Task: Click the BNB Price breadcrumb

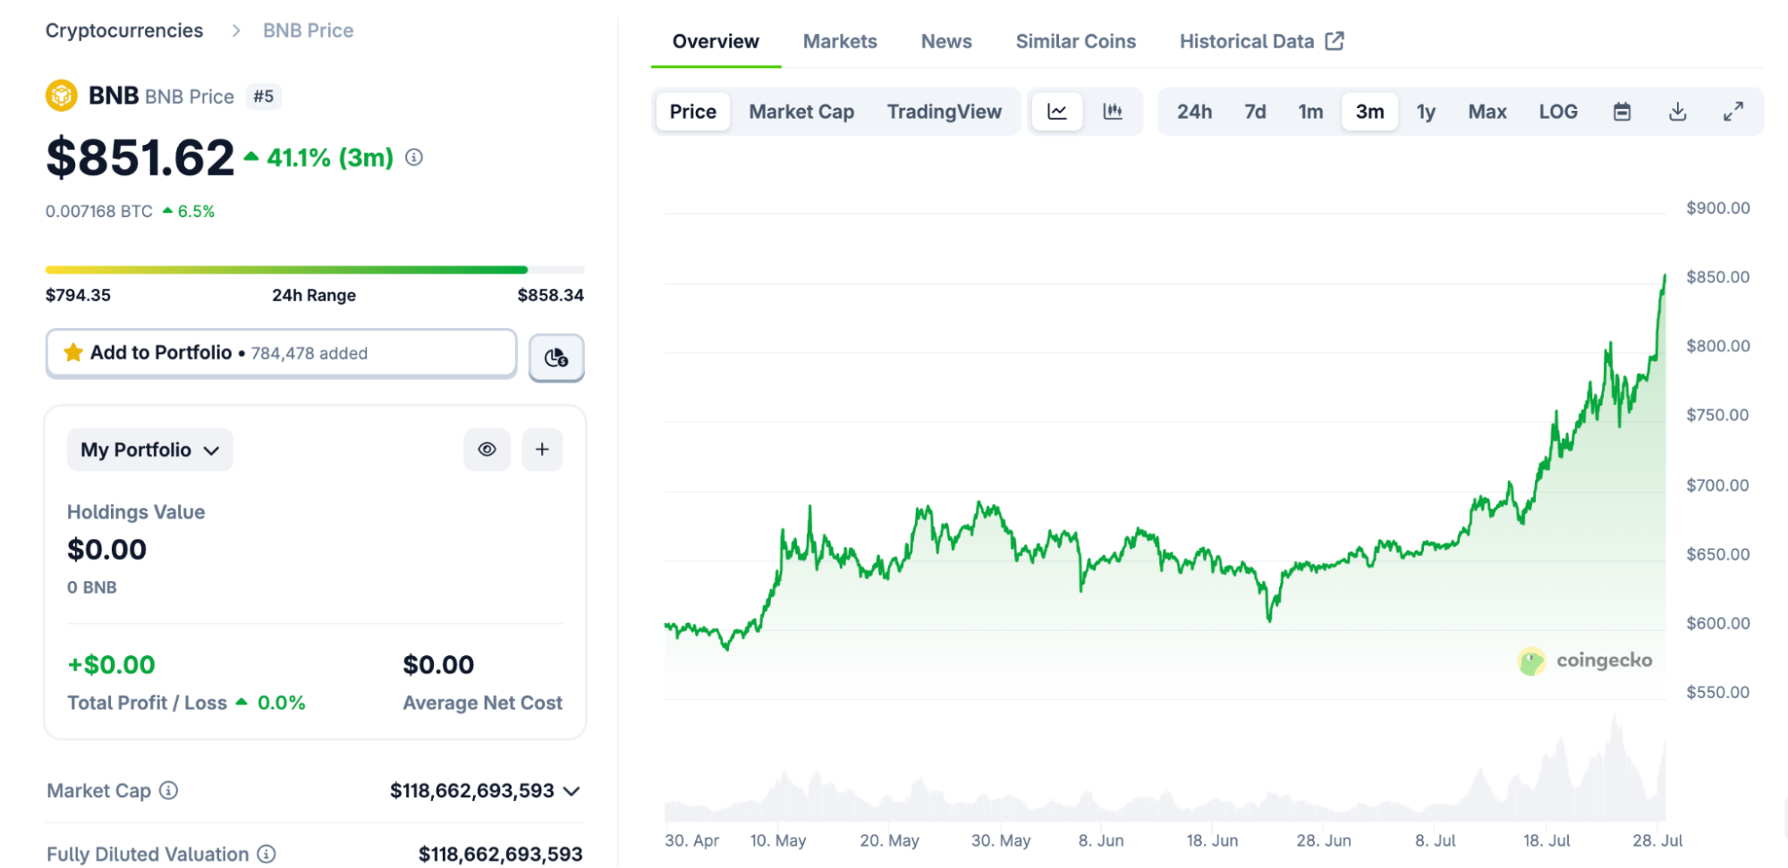Action: coord(309,31)
